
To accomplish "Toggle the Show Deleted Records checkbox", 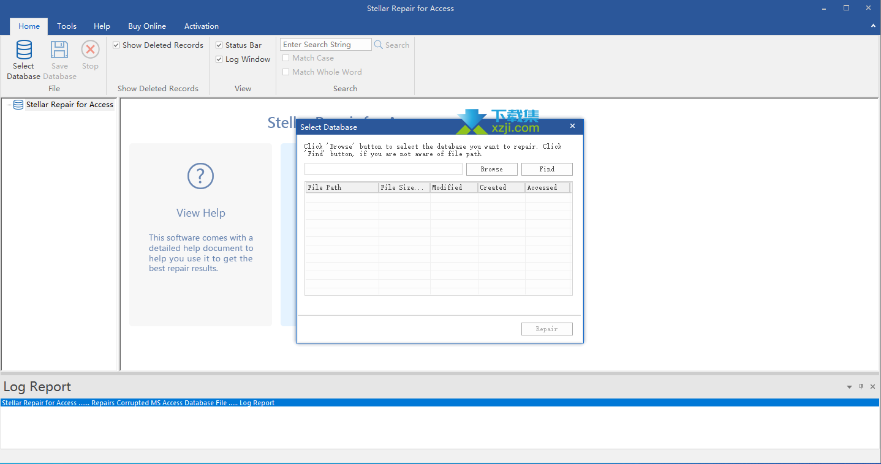I will [116, 45].
